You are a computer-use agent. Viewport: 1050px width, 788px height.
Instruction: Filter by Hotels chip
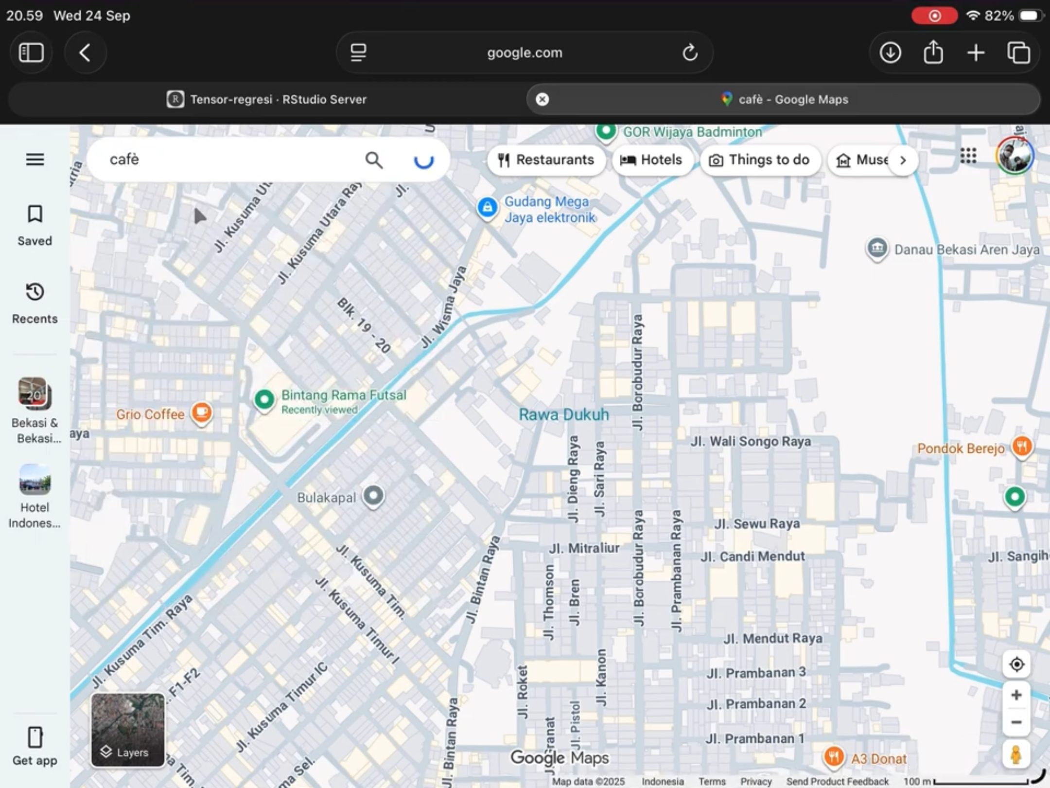[x=652, y=160]
